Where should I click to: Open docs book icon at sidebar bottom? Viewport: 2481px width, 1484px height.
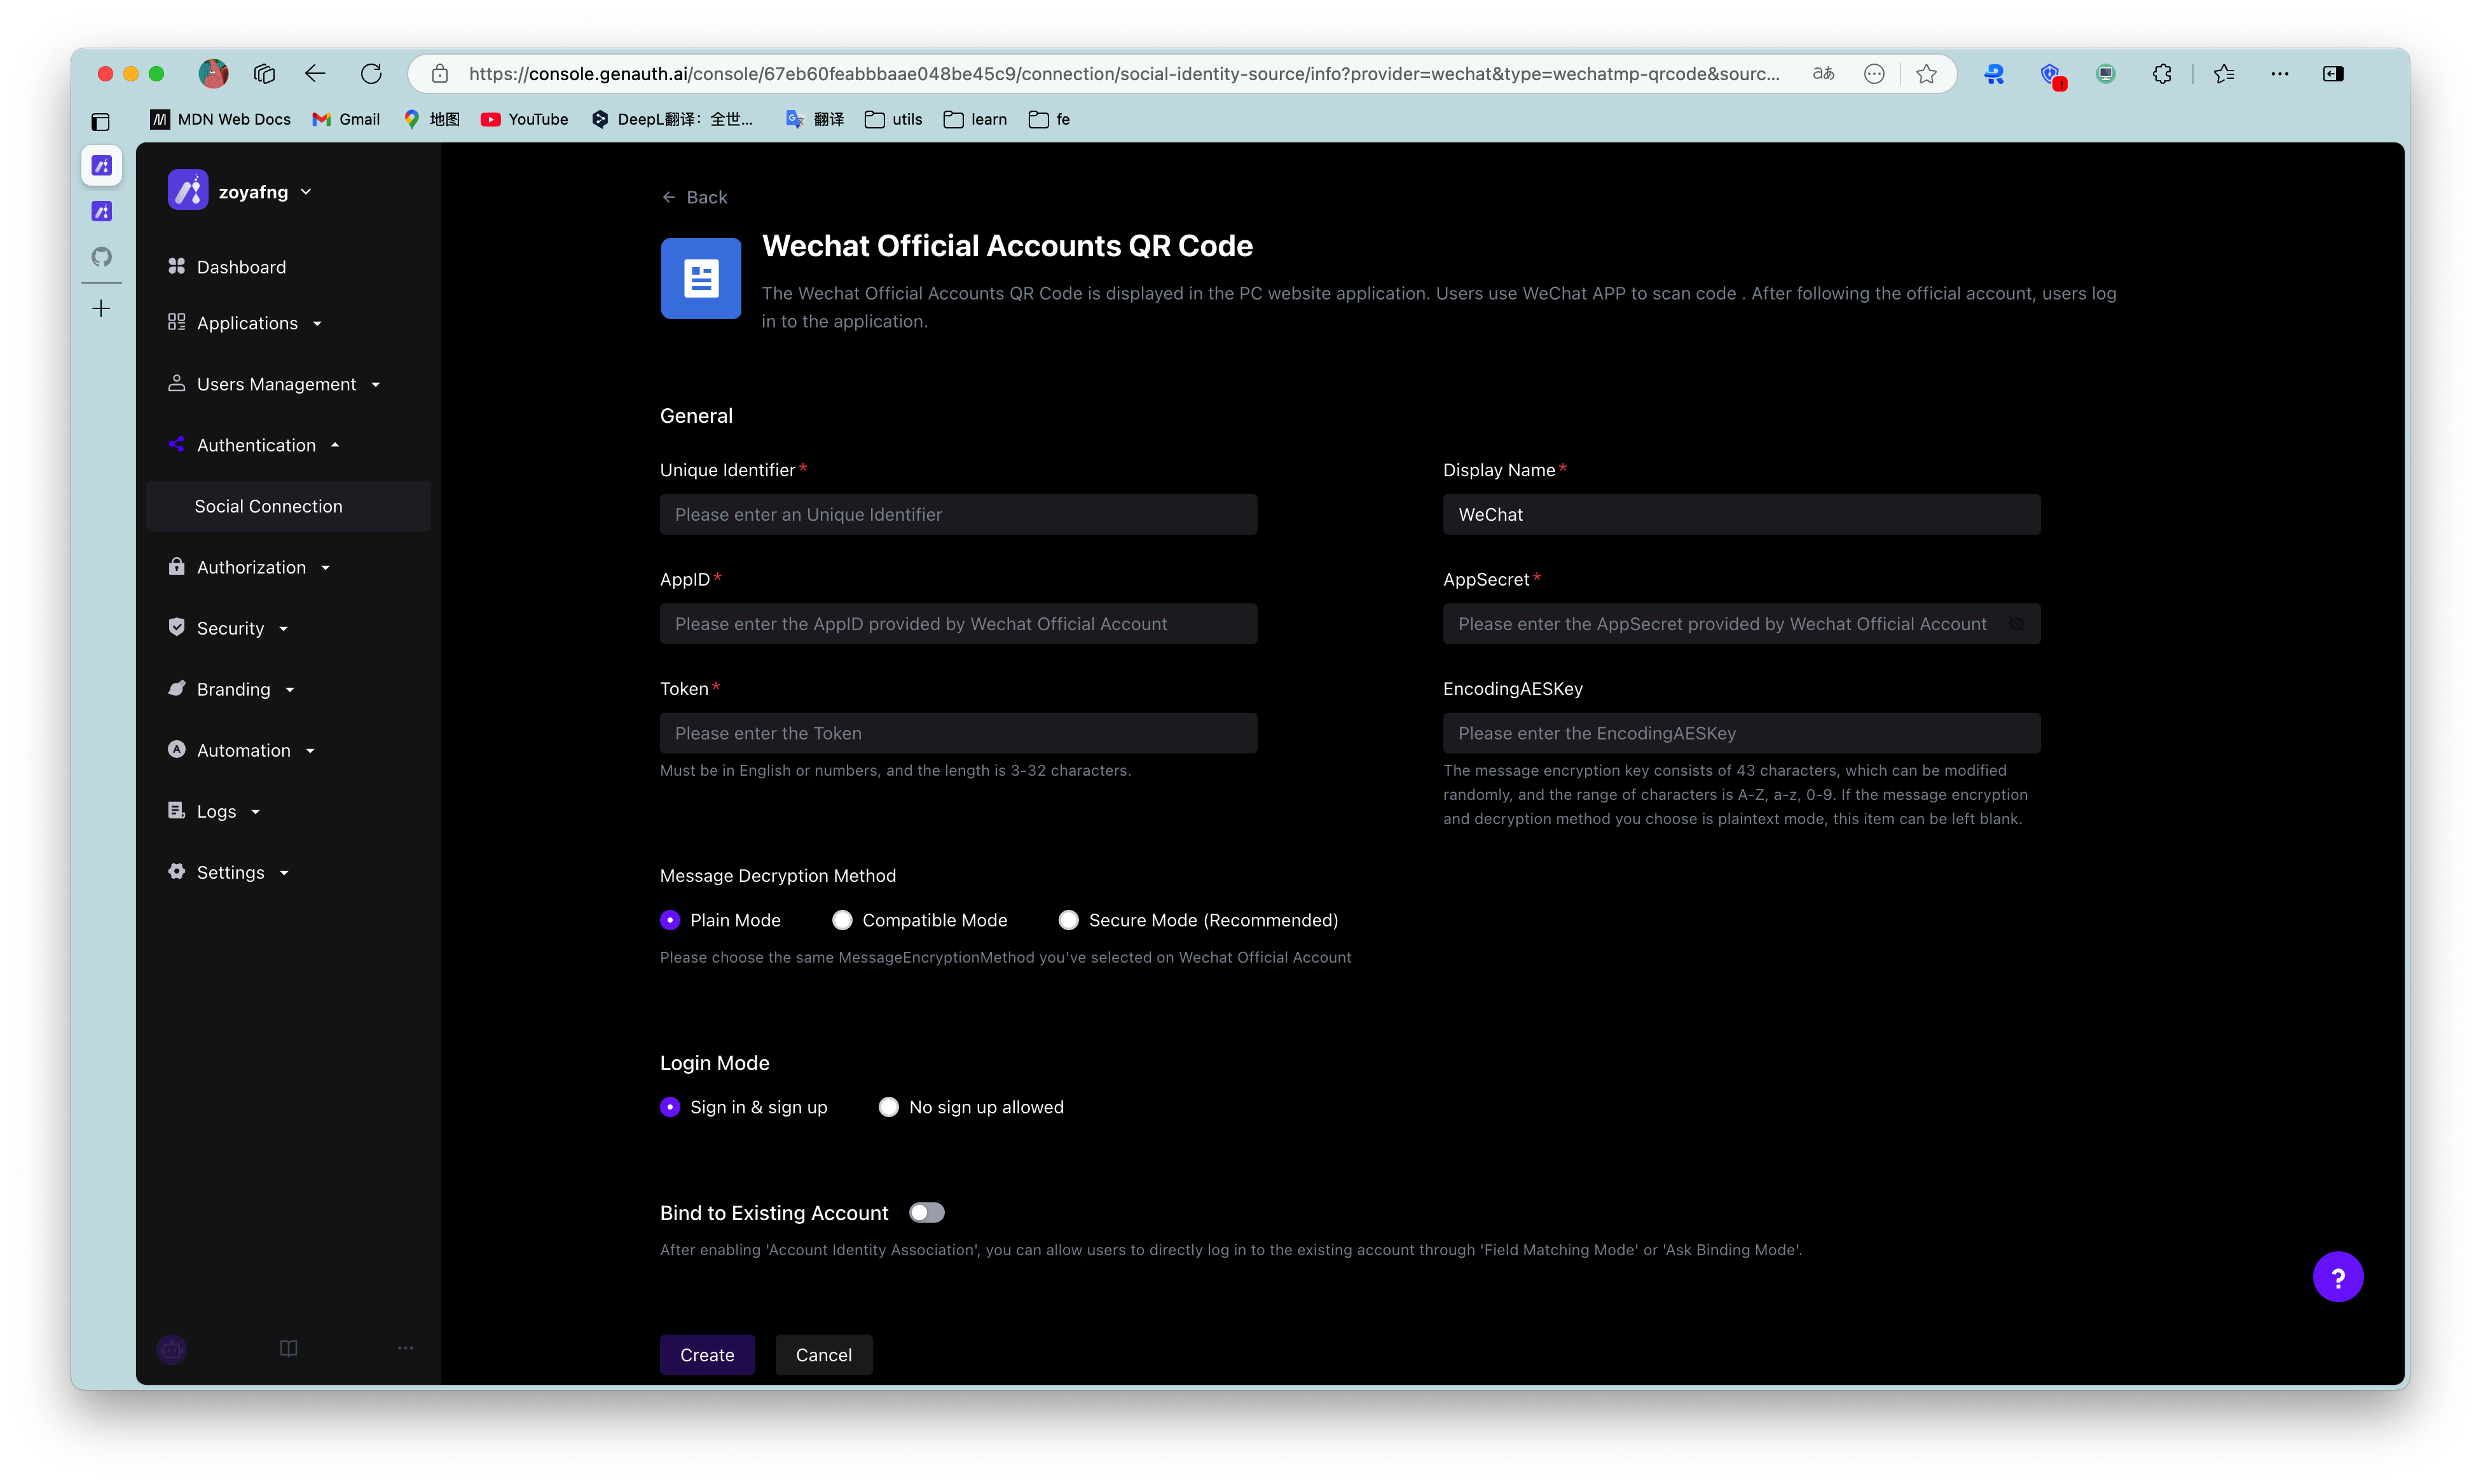(x=288, y=1348)
